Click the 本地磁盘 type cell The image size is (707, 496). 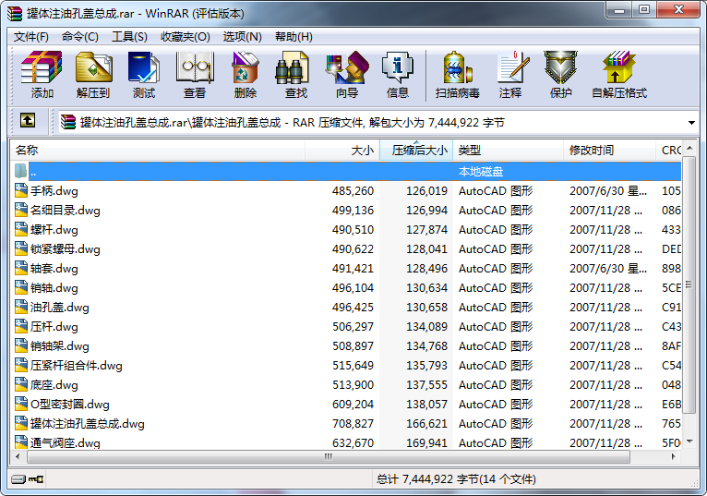click(x=481, y=172)
